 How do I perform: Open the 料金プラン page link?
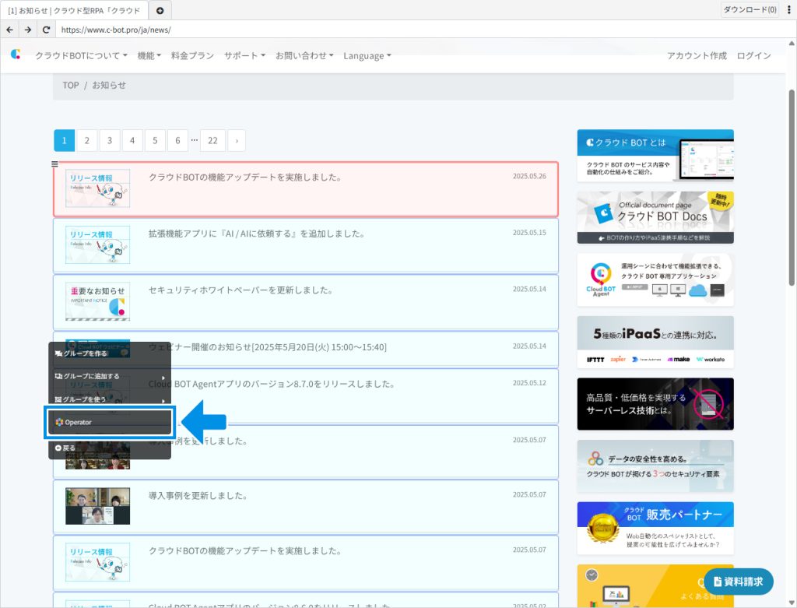[193, 55]
